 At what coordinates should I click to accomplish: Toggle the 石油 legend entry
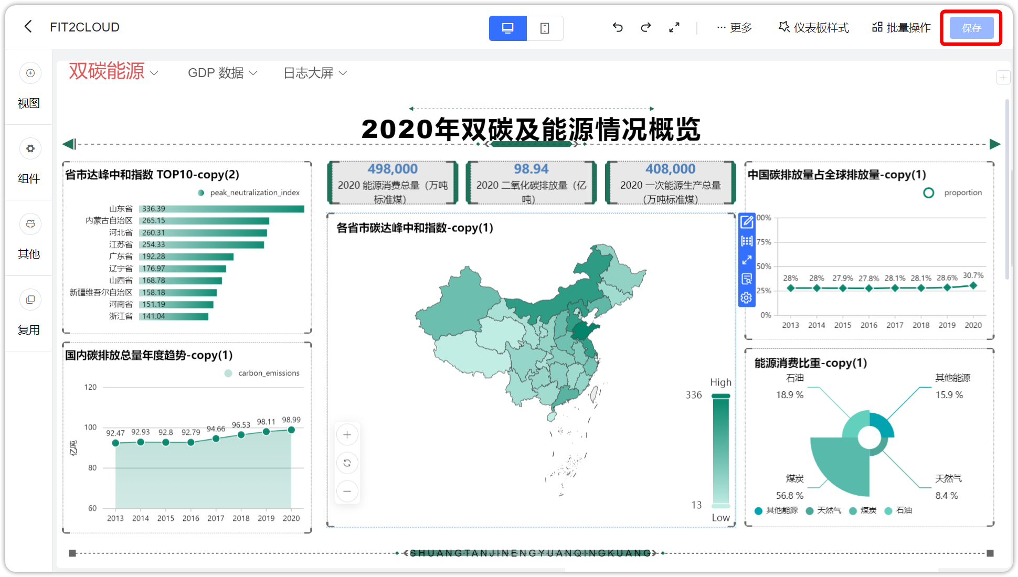click(x=898, y=510)
